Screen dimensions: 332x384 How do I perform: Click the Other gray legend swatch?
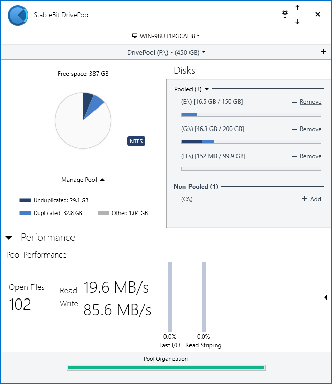(103, 213)
